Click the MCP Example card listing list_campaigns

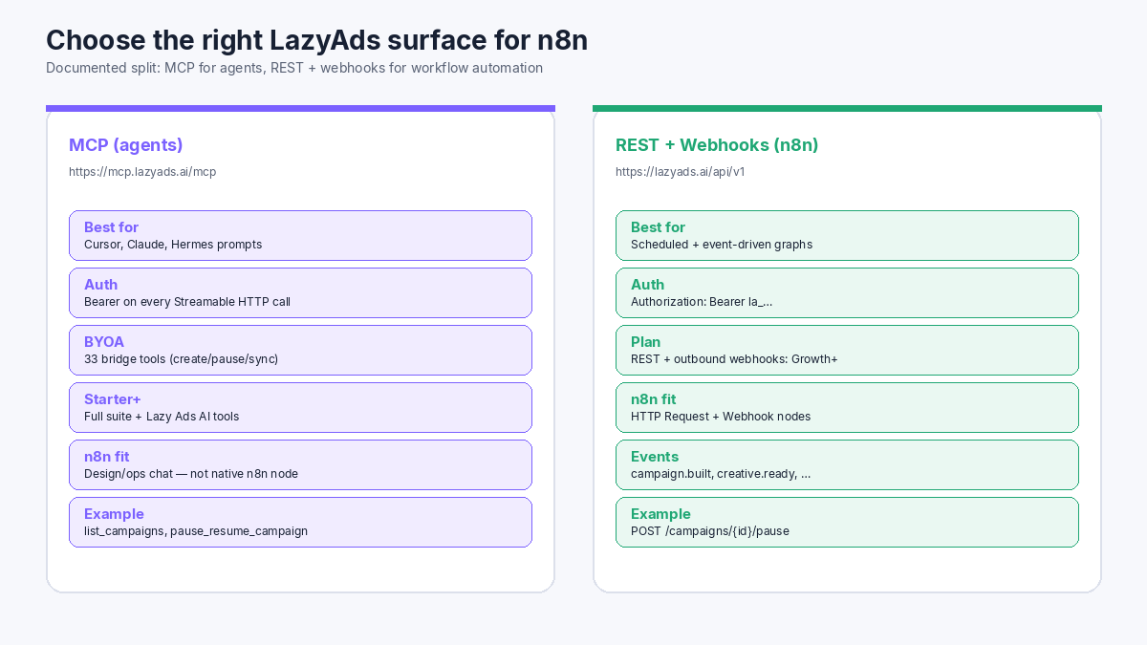pyautogui.click(x=300, y=522)
